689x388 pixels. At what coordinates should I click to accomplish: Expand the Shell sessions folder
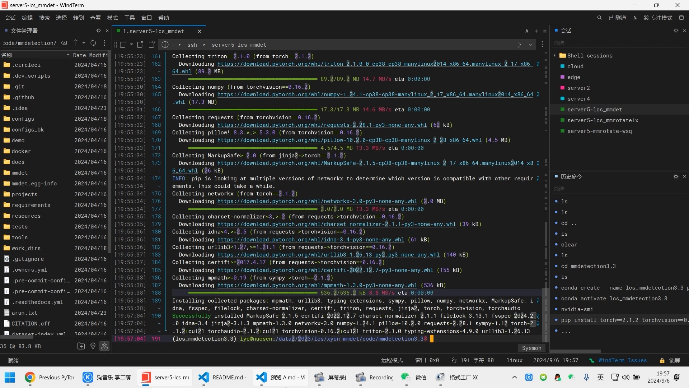coord(555,55)
